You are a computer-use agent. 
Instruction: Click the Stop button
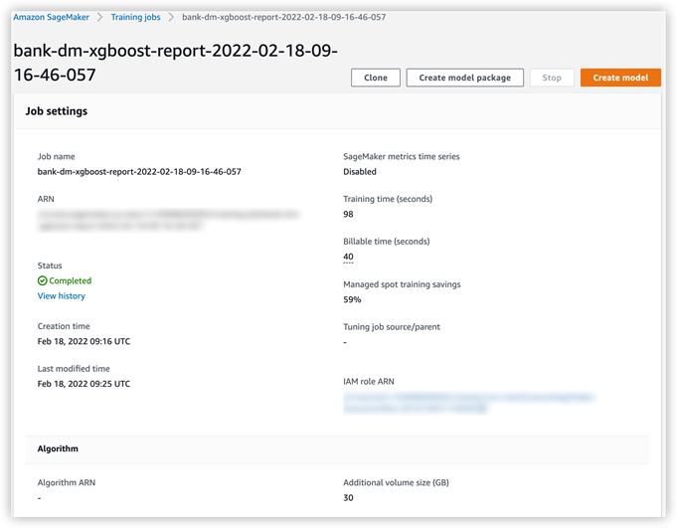click(552, 78)
